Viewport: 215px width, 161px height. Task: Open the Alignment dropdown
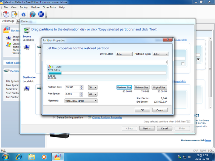coord(81,101)
